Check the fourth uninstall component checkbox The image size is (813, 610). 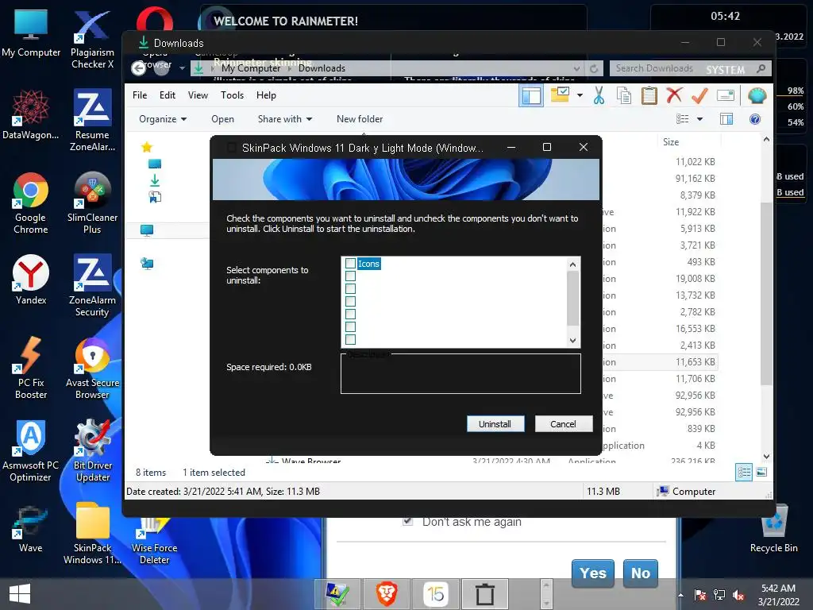pyautogui.click(x=350, y=301)
